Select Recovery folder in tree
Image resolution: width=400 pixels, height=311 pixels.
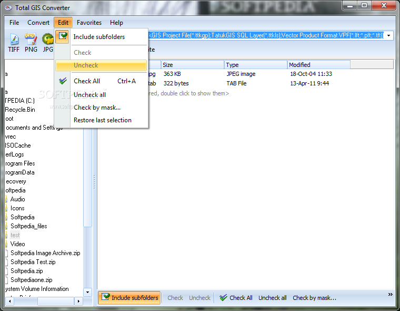tap(16, 181)
